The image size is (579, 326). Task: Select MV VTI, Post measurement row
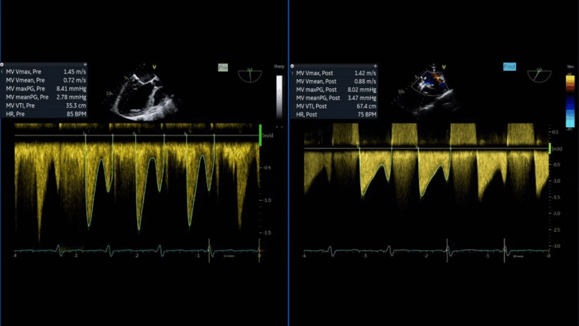click(335, 106)
